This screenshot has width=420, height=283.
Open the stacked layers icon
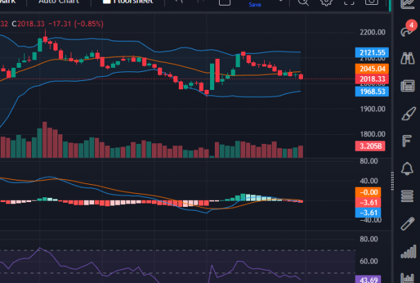(x=407, y=196)
